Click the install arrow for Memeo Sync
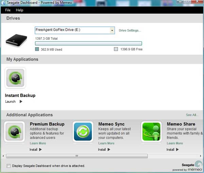This screenshot has height=173, width=204. click(x=109, y=150)
